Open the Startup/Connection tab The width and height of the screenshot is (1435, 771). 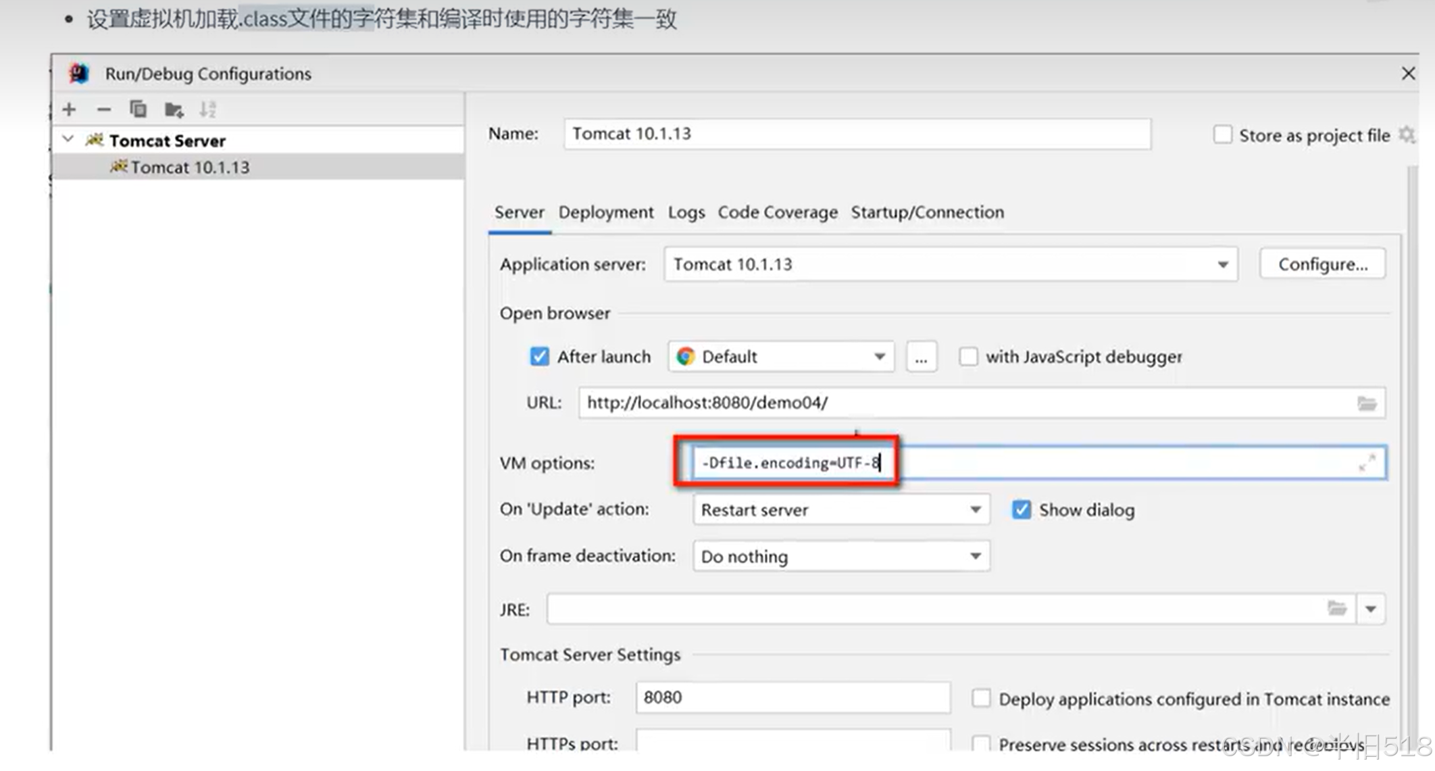pyautogui.click(x=928, y=212)
